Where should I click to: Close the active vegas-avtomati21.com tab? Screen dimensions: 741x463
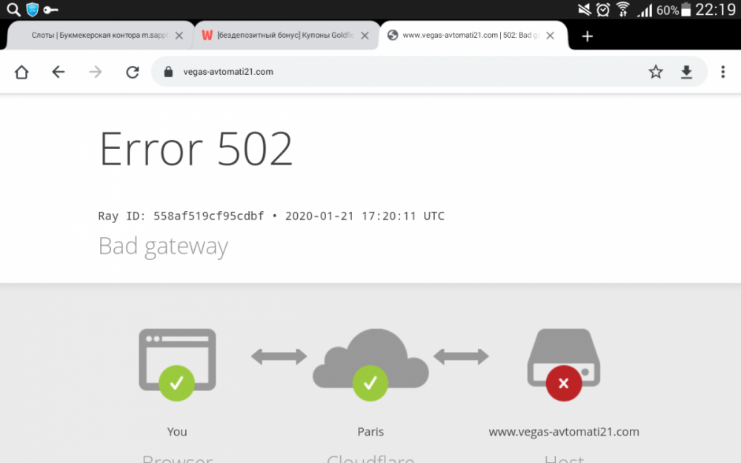coord(550,35)
